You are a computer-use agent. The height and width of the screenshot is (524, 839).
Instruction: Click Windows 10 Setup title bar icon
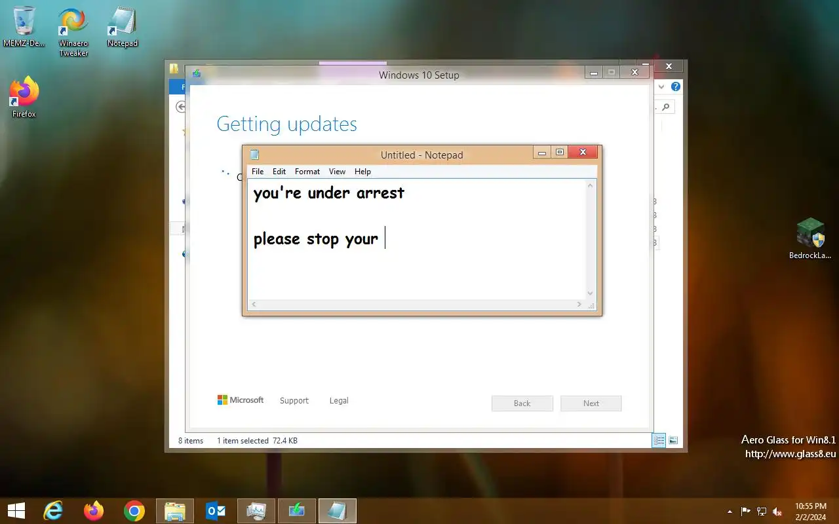point(196,73)
